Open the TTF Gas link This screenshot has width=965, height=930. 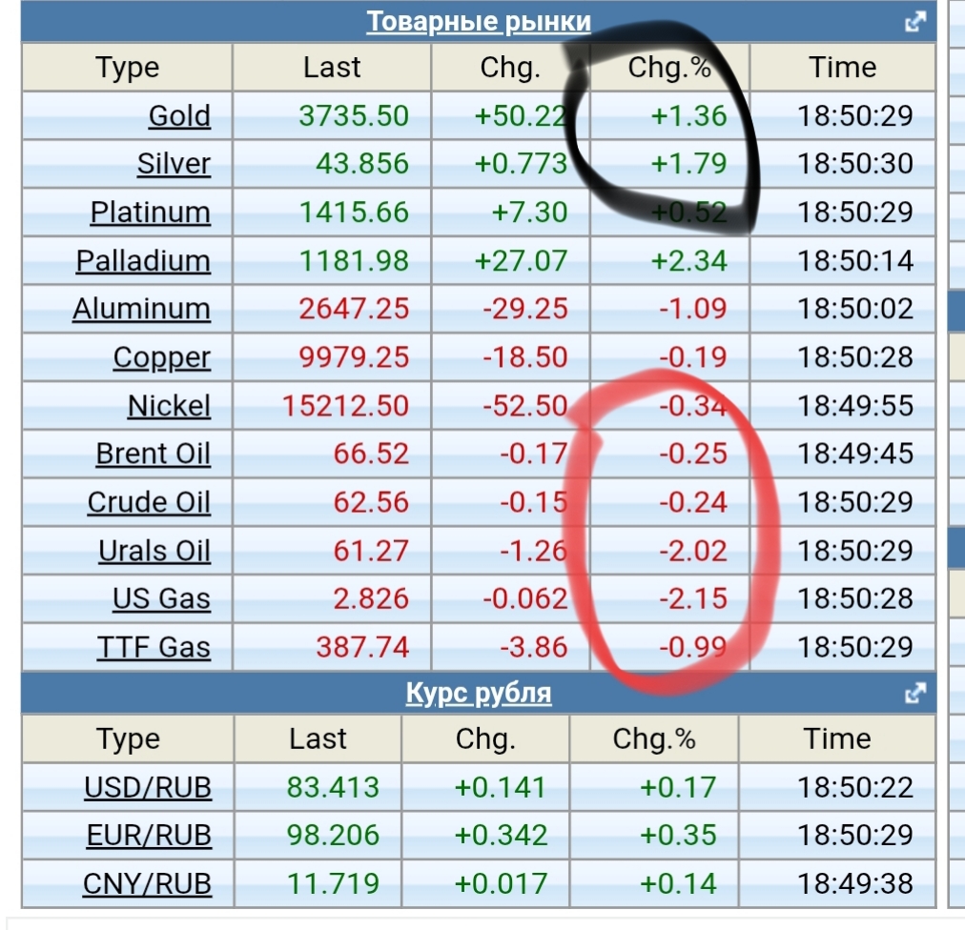pos(154,648)
